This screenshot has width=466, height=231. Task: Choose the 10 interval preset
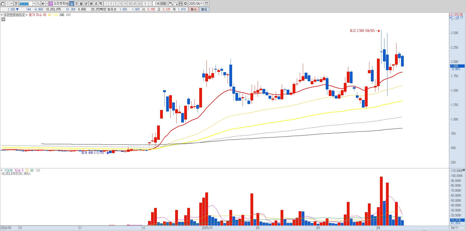click(x=120, y=4)
